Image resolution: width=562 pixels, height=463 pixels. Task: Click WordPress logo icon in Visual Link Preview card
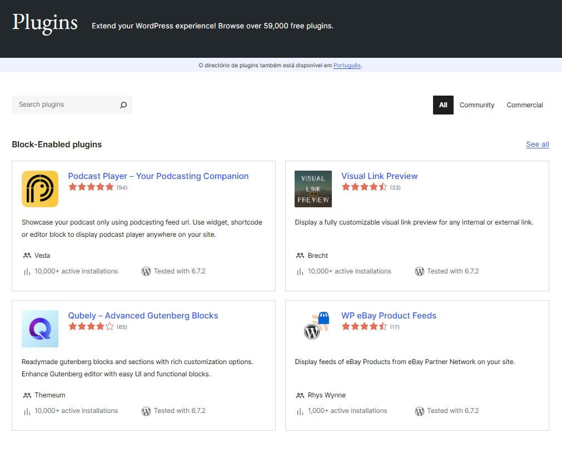pos(419,272)
